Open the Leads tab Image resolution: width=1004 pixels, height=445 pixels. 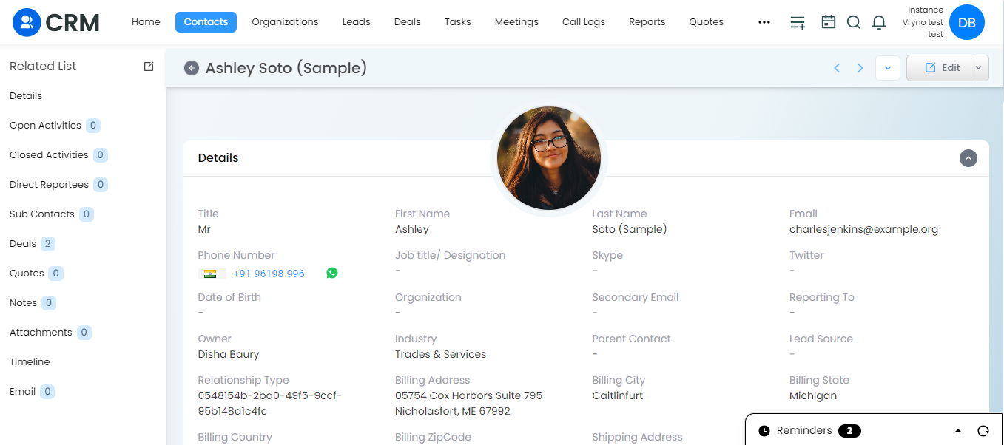(356, 22)
